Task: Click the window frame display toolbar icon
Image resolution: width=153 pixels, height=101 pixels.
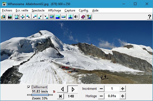Action: click(17, 17)
